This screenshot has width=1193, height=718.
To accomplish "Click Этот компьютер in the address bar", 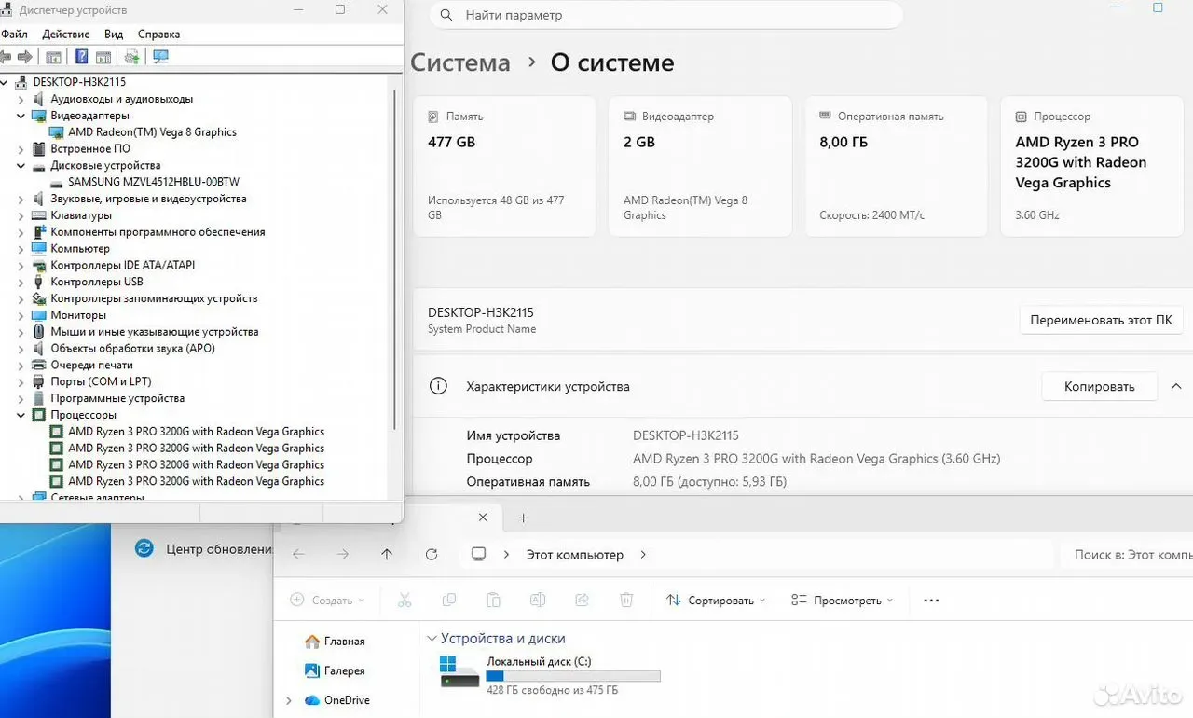I will [x=575, y=554].
